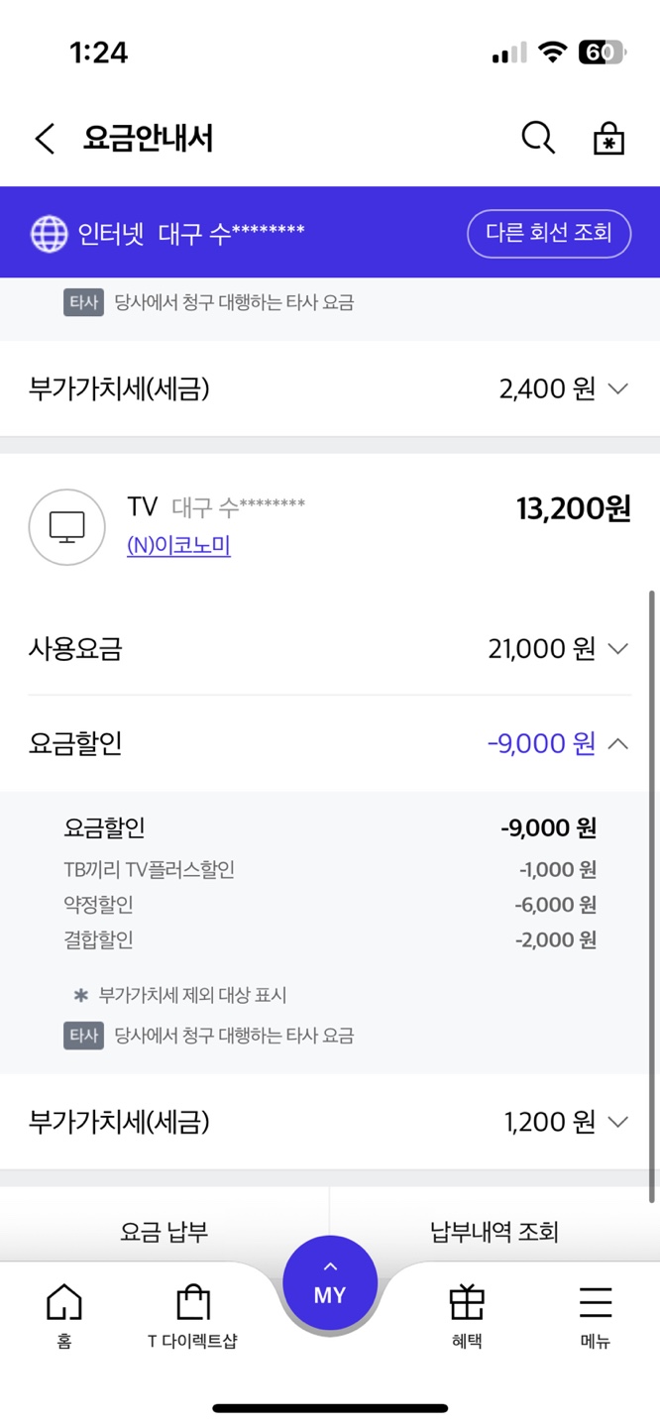Click the vertical scrollbar on right
Image resolution: width=660 pixels, height=1427 pixels.
click(x=651, y=892)
